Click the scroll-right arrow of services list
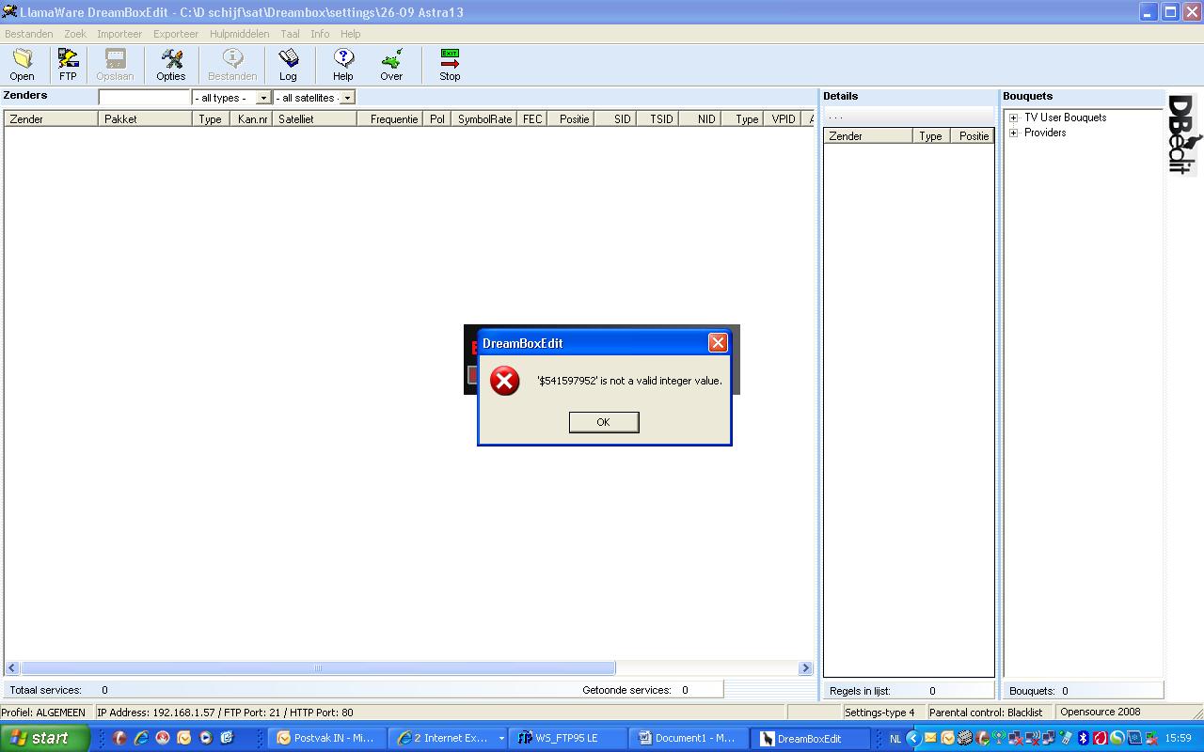 [x=805, y=667]
